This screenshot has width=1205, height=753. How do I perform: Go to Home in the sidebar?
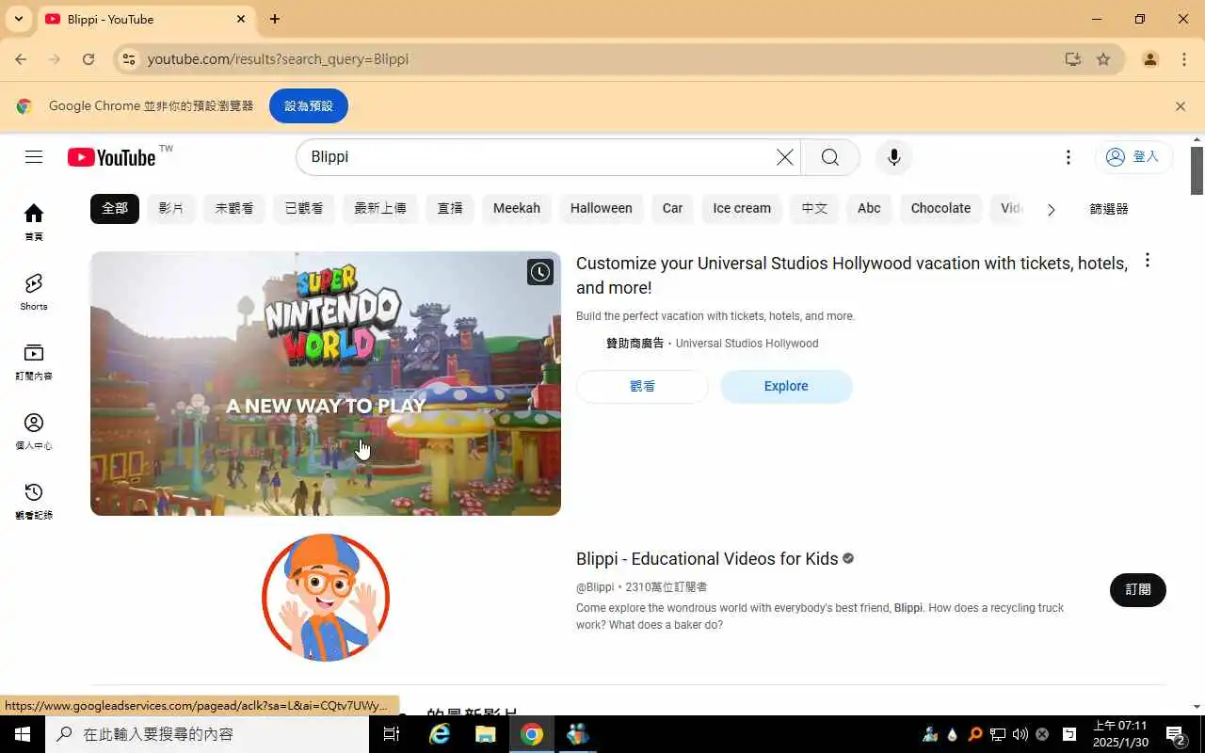pos(34,221)
